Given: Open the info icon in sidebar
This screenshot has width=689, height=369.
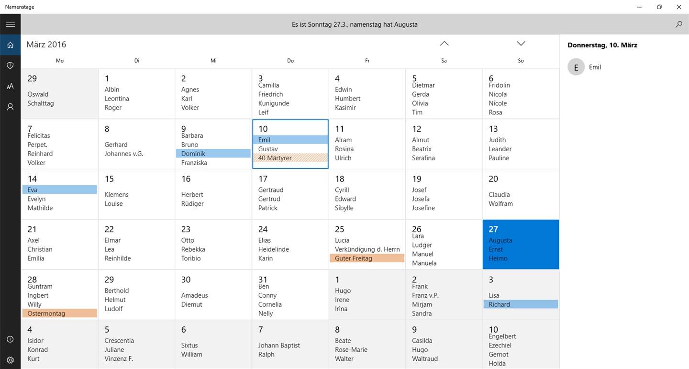Looking at the screenshot, I should 10,339.
